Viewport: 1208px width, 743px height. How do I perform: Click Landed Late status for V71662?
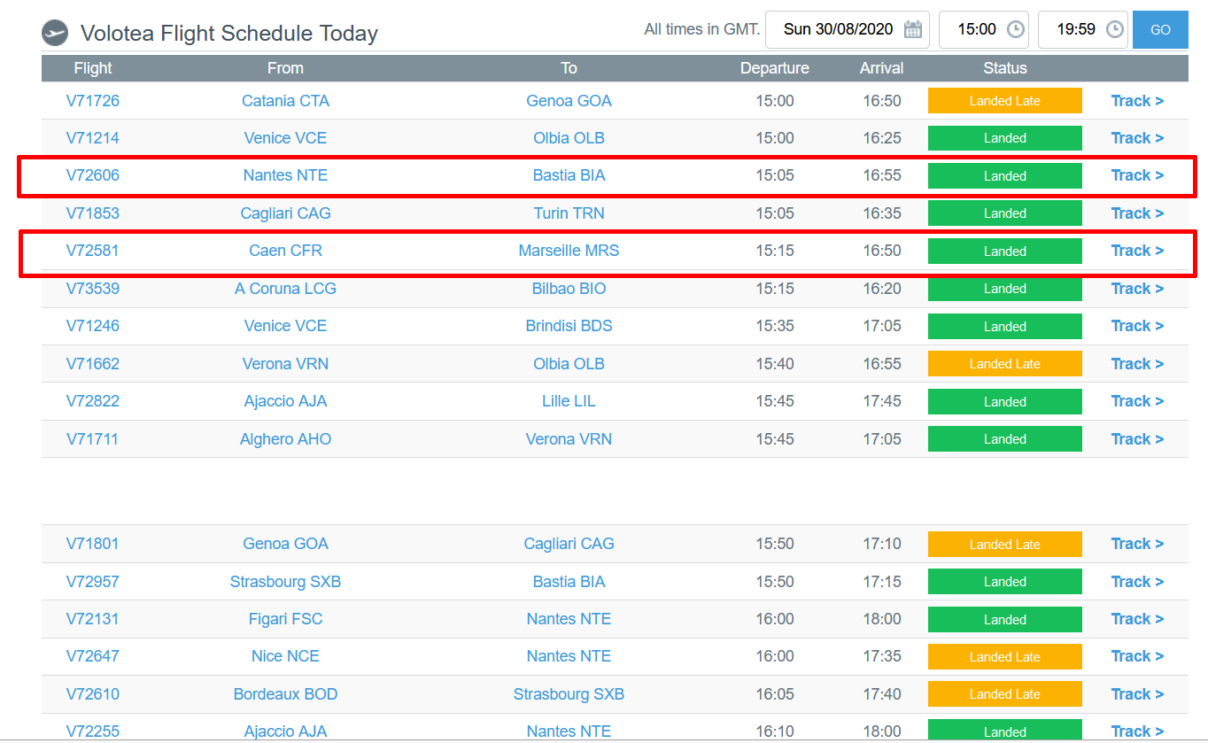pyautogui.click(x=1004, y=364)
